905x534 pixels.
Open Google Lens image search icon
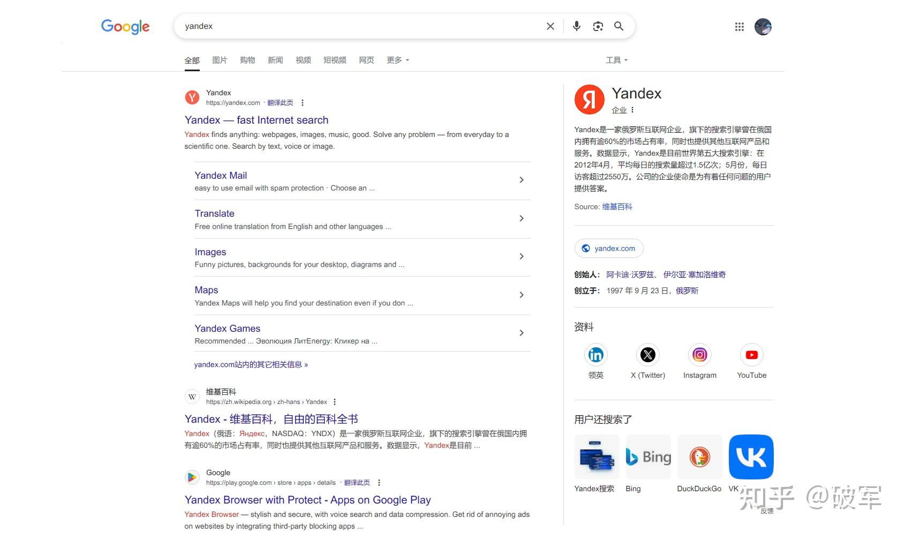[598, 26]
